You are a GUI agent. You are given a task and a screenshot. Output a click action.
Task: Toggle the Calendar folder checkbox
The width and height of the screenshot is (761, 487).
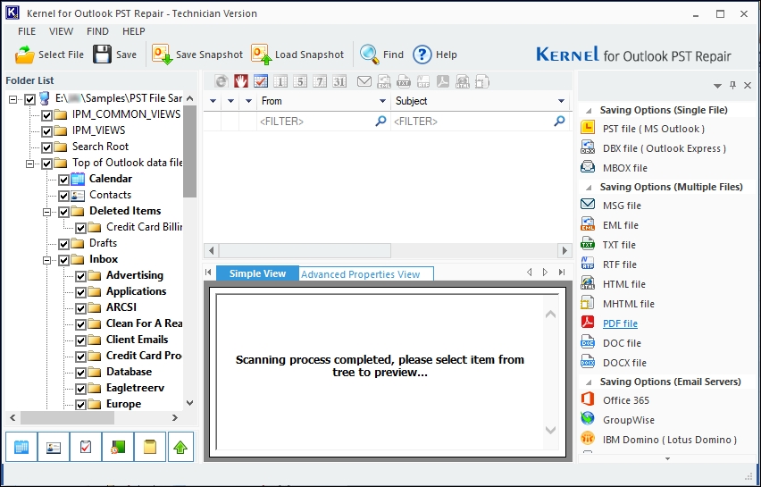(64, 180)
